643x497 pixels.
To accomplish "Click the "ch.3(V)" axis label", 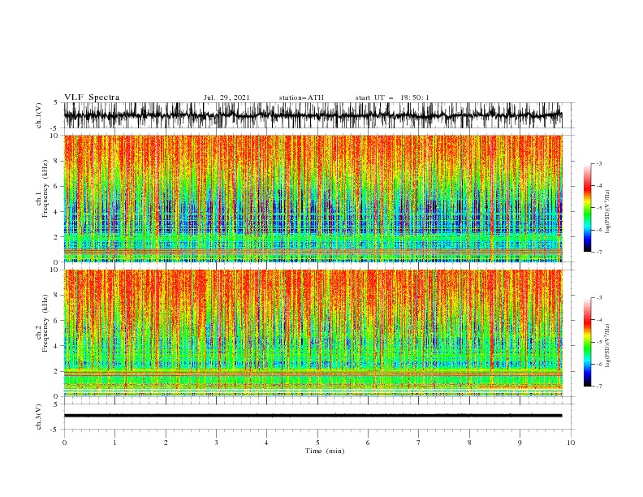I will click(39, 417).
